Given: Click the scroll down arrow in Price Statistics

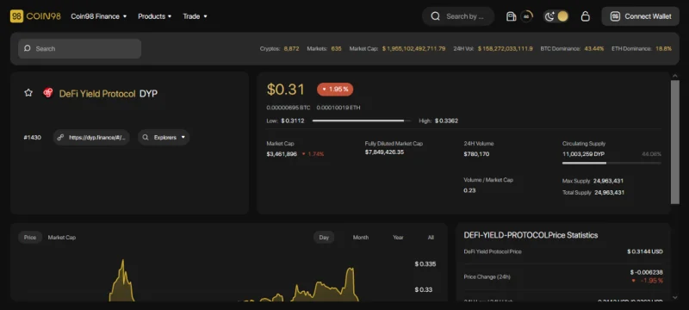Looking at the screenshot, I should (x=675, y=297).
